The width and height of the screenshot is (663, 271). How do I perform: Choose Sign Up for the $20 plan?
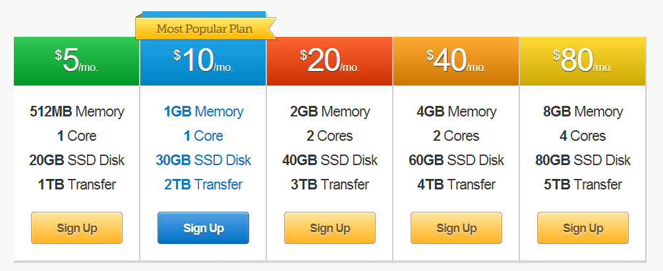[330, 228]
